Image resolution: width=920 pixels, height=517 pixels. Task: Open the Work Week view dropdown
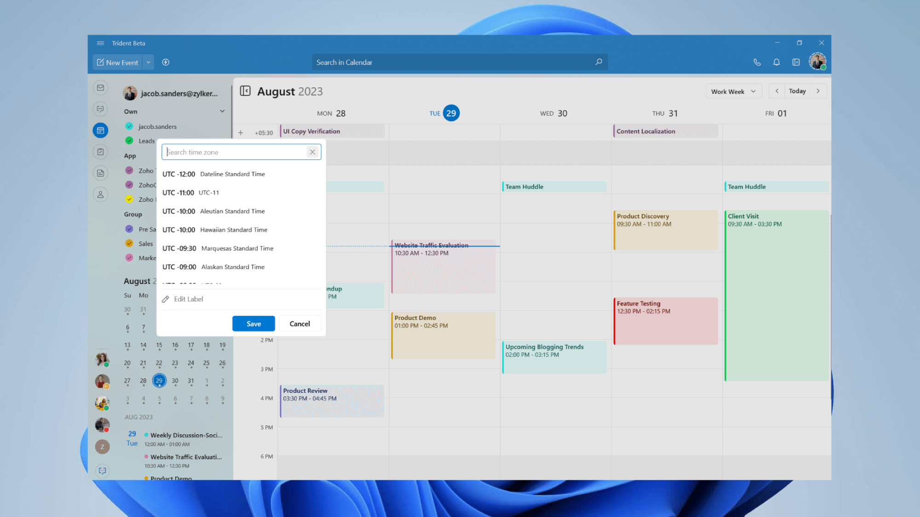pyautogui.click(x=733, y=91)
